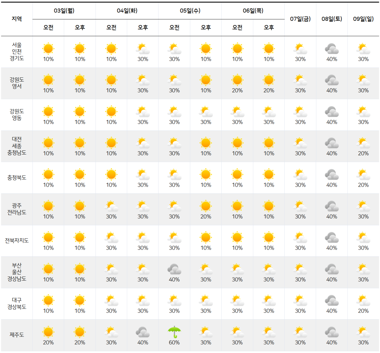Select the 06일(목) date header
The width and height of the screenshot is (380, 353).
click(x=253, y=11)
